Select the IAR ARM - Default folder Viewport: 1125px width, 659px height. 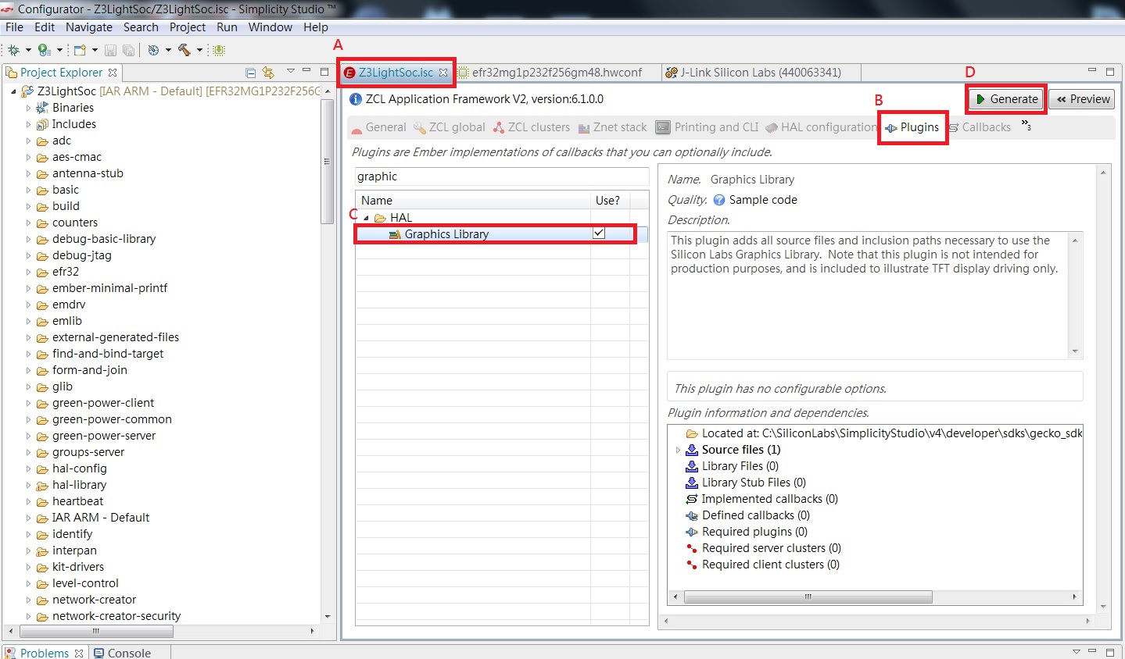101,518
